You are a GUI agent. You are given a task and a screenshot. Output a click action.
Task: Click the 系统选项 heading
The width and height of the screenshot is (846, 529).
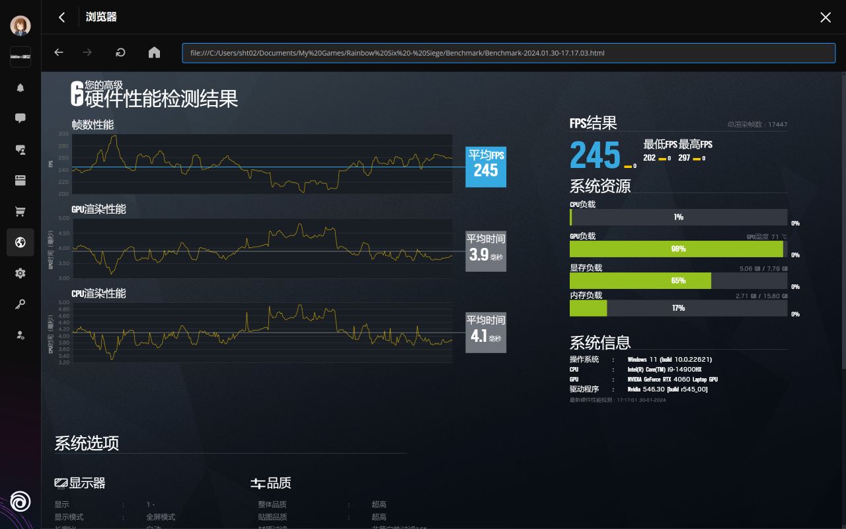tap(87, 443)
